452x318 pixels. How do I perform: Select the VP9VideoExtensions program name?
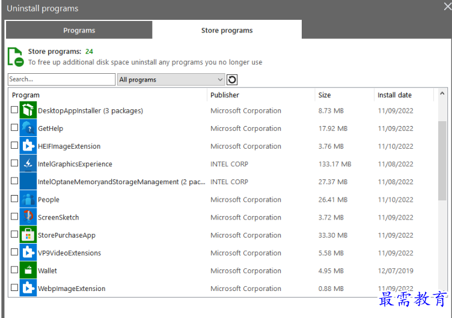tap(70, 253)
